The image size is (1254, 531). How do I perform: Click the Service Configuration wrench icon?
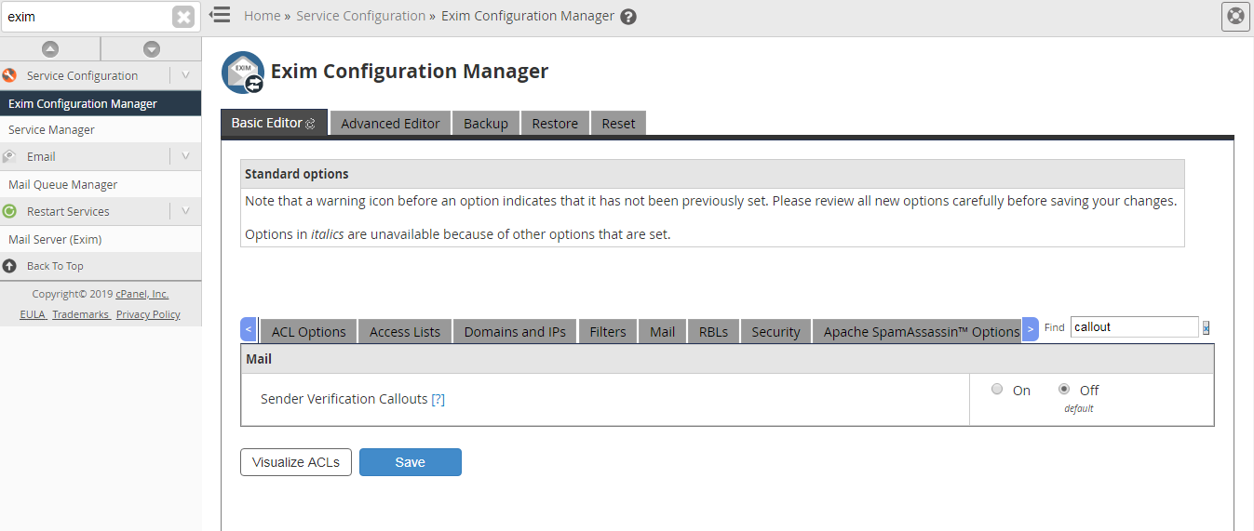(9, 75)
